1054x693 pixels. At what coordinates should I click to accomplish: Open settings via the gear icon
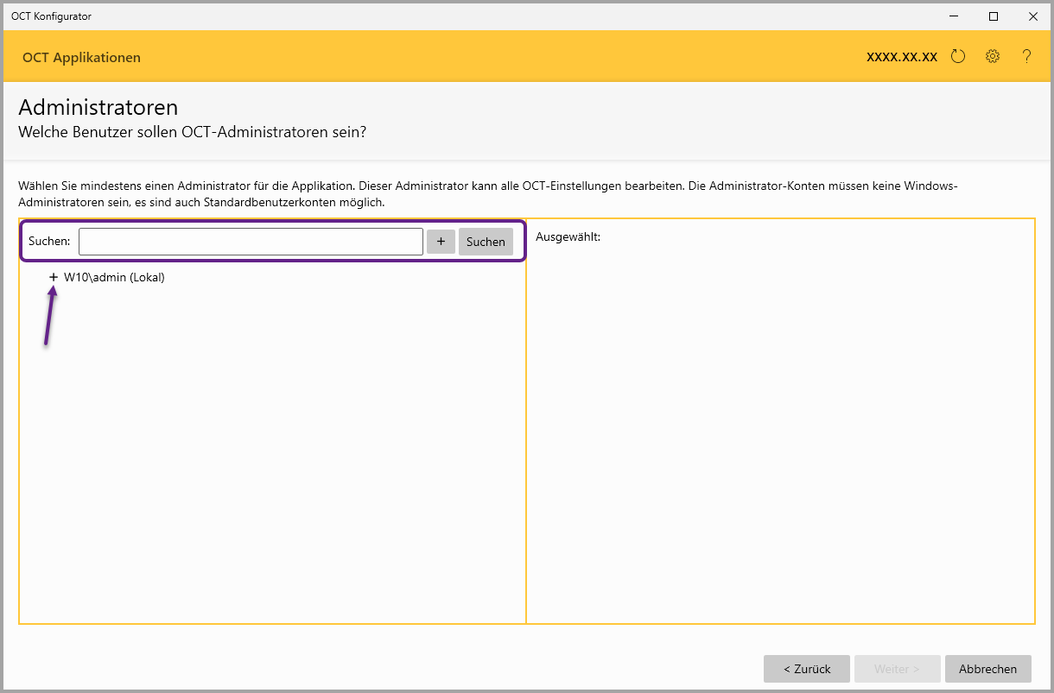pyautogui.click(x=993, y=57)
